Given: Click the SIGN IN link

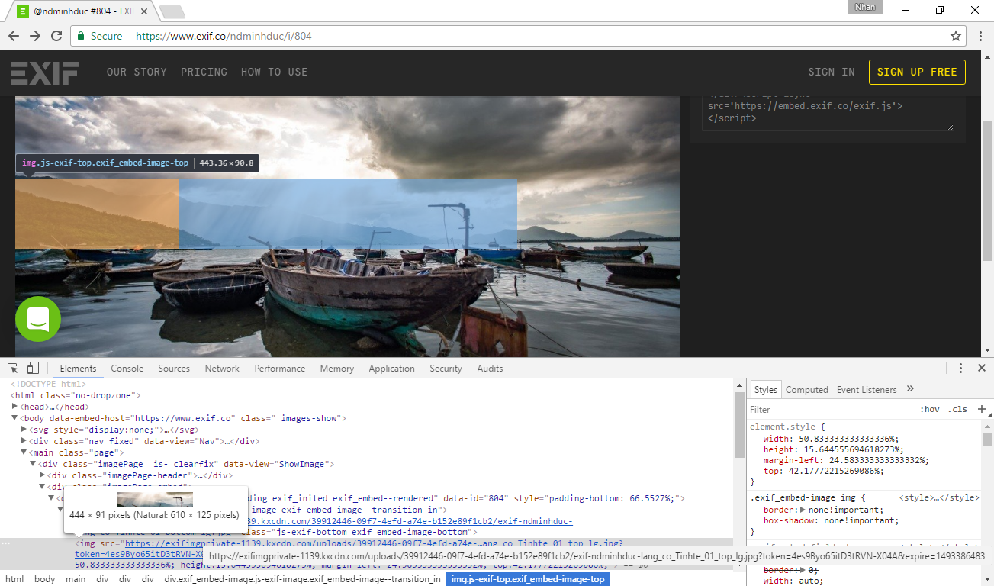Looking at the screenshot, I should click(832, 72).
